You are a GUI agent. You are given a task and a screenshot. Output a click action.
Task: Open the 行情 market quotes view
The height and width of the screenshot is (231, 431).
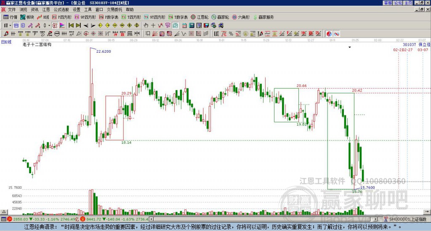click(x=10, y=17)
